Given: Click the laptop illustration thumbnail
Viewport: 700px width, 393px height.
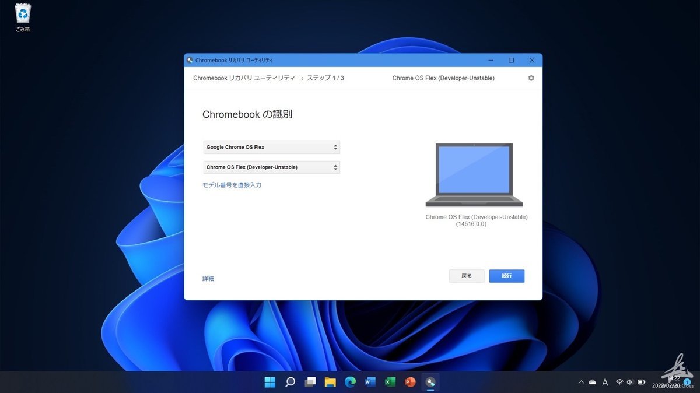Looking at the screenshot, I should pyautogui.click(x=474, y=175).
